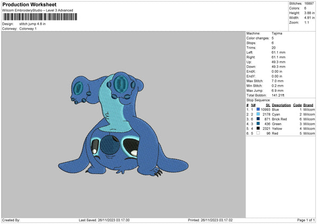The height and width of the screenshot is (224, 317).
Task: Select the Yellow row's black swatch
Action: pyautogui.click(x=258, y=128)
